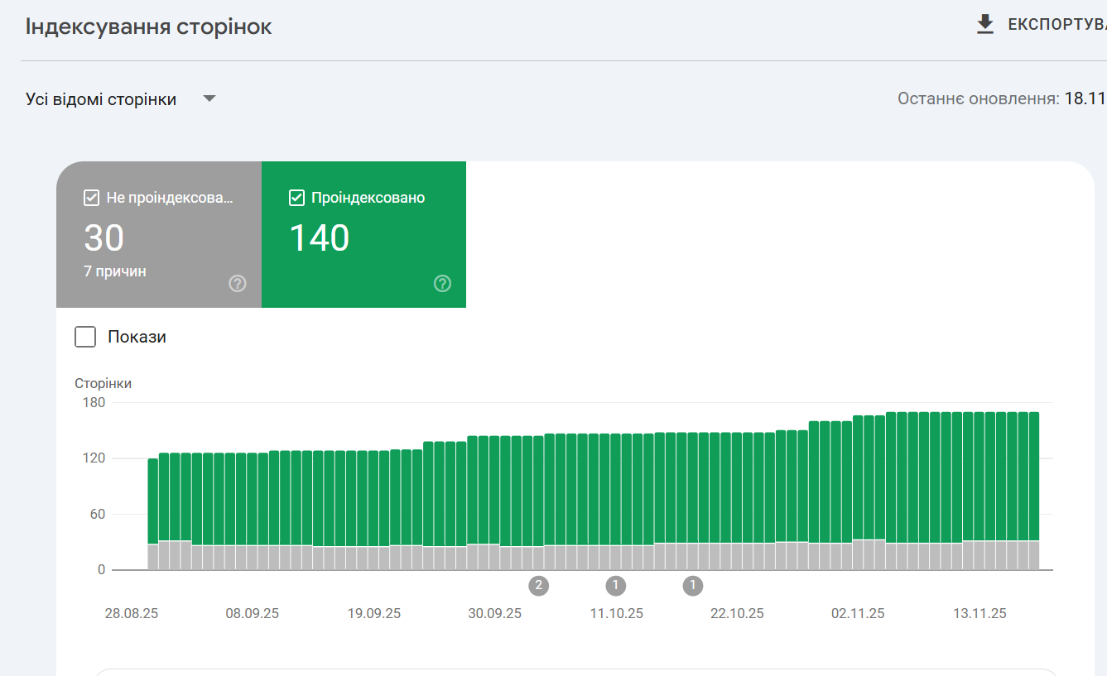Select the gray Не проіндексовано 30 card

159,234
